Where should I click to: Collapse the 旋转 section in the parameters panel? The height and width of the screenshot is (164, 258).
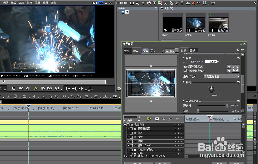[x=184, y=82]
